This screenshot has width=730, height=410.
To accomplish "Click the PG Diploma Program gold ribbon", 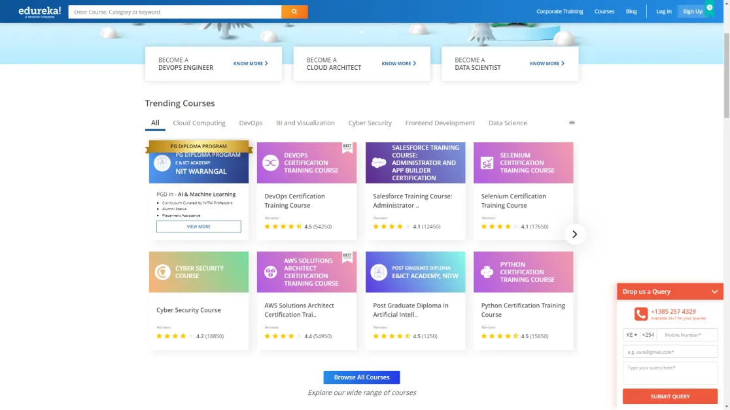I will [199, 146].
